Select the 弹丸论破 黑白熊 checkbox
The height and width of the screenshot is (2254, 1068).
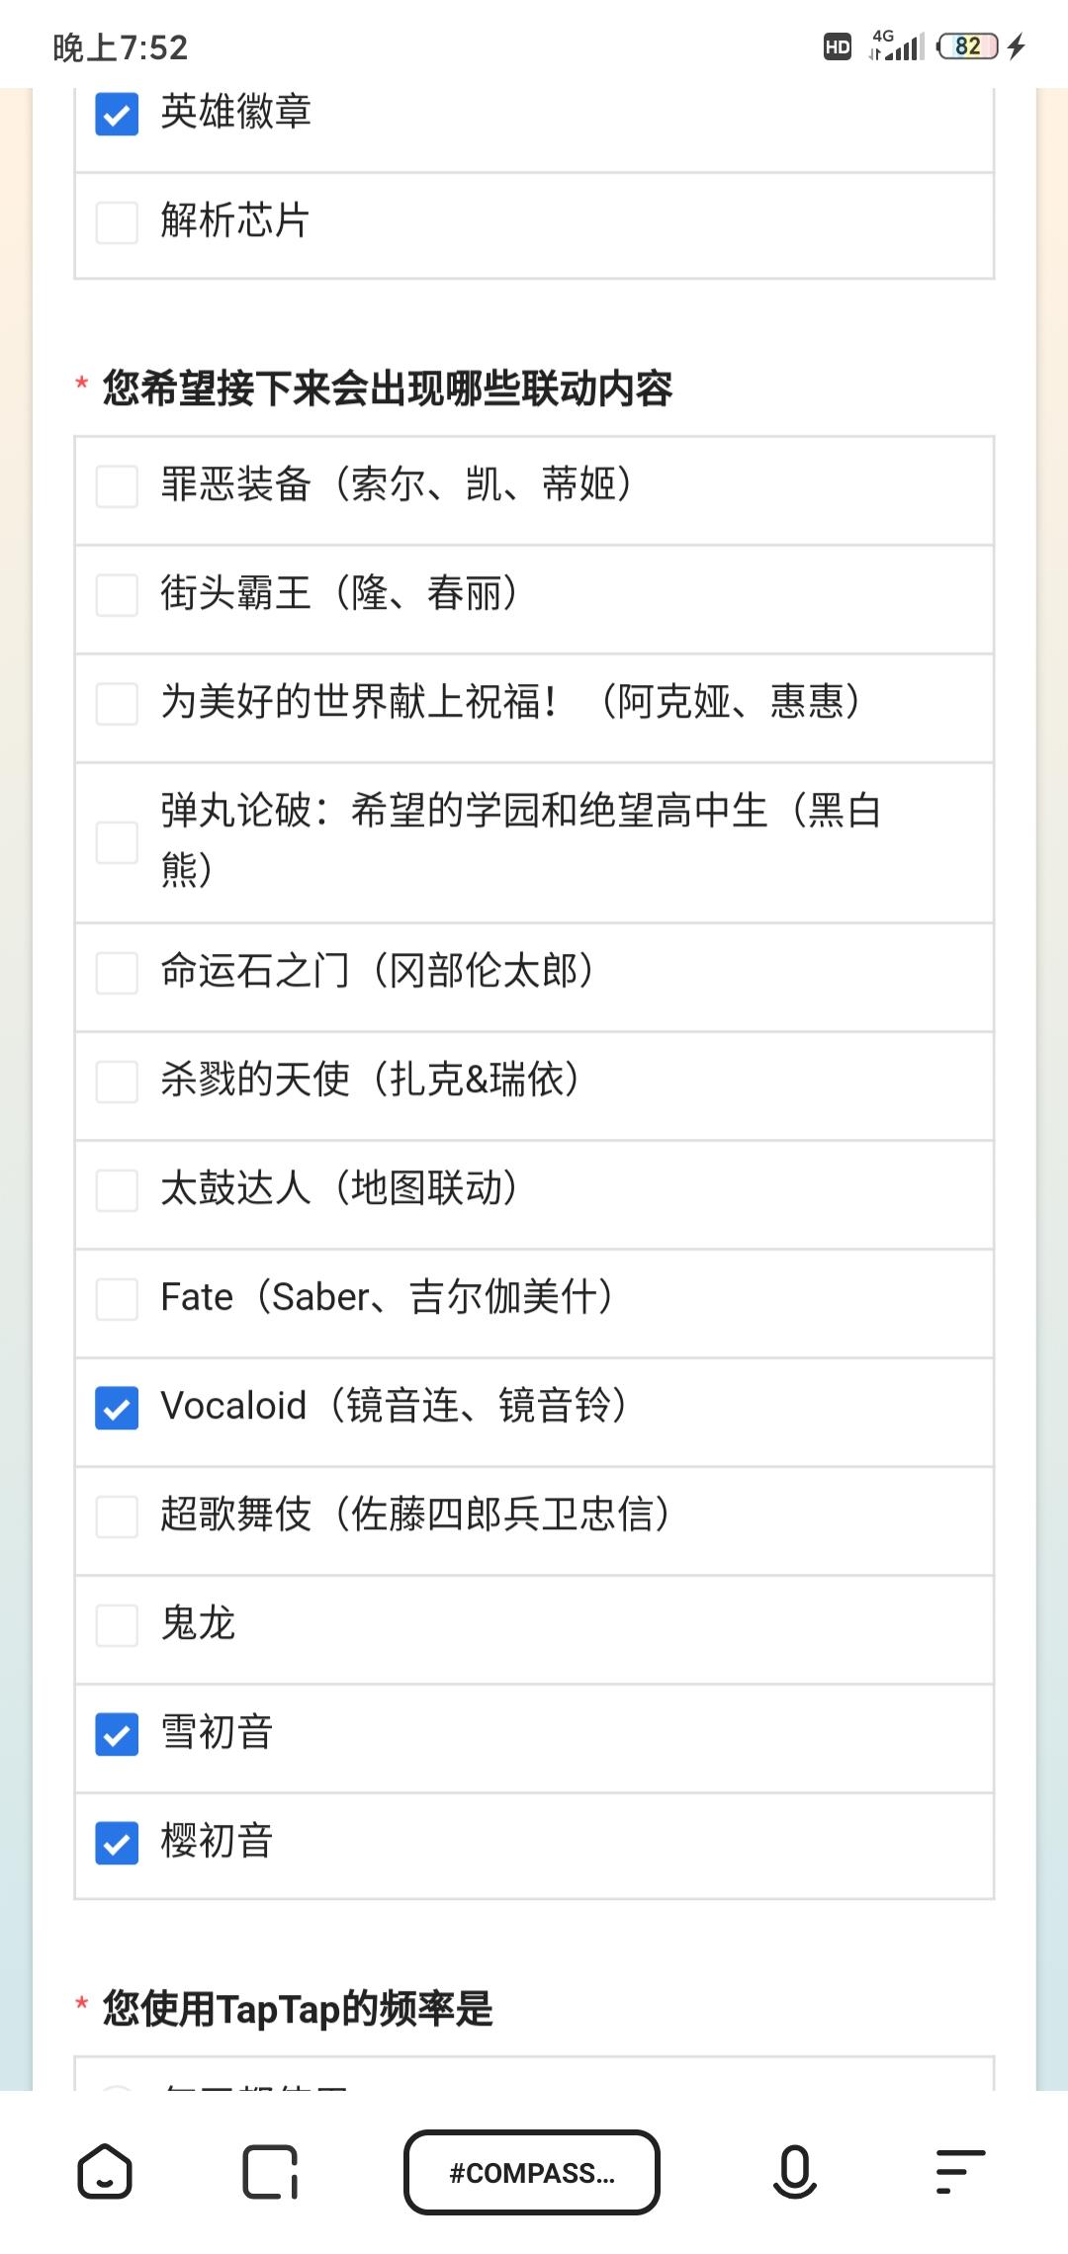click(117, 842)
